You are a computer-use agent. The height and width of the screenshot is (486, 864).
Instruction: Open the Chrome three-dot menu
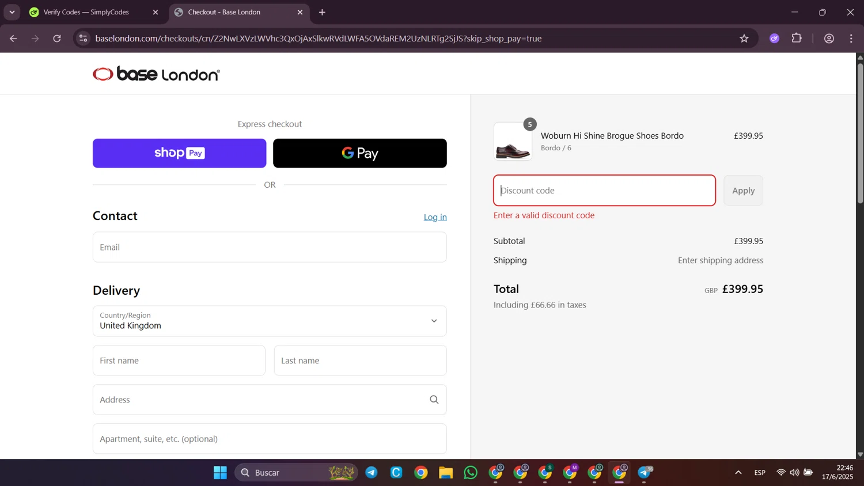(851, 39)
